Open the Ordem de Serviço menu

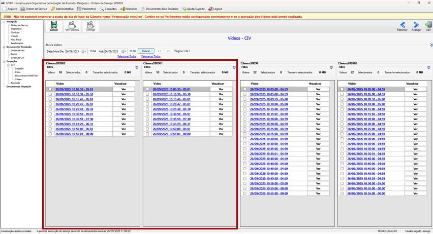pos(34,9)
